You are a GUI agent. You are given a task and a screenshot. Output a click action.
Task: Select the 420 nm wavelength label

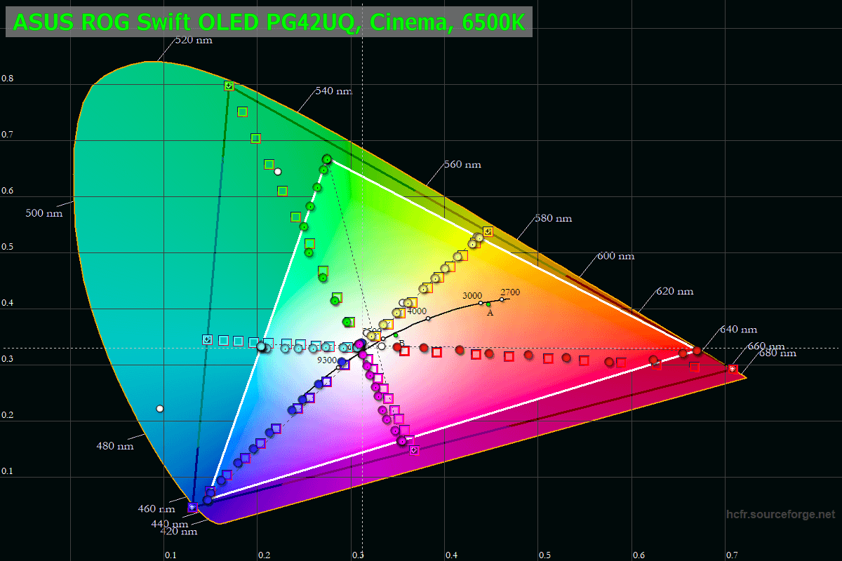click(179, 532)
